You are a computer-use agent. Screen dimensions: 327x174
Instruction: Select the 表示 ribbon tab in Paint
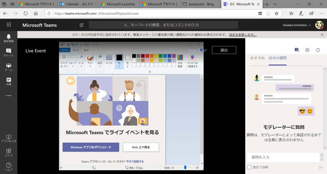click(x=86, y=50)
